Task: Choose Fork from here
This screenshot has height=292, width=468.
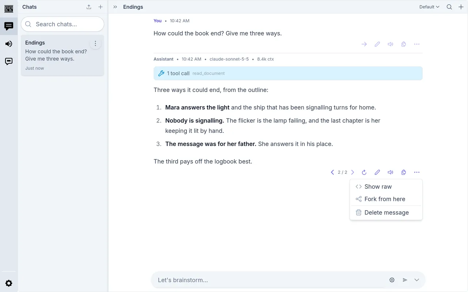Action: coord(386,199)
